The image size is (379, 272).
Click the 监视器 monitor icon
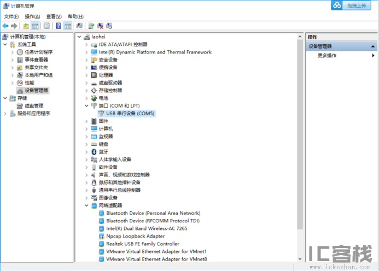[x=94, y=137]
